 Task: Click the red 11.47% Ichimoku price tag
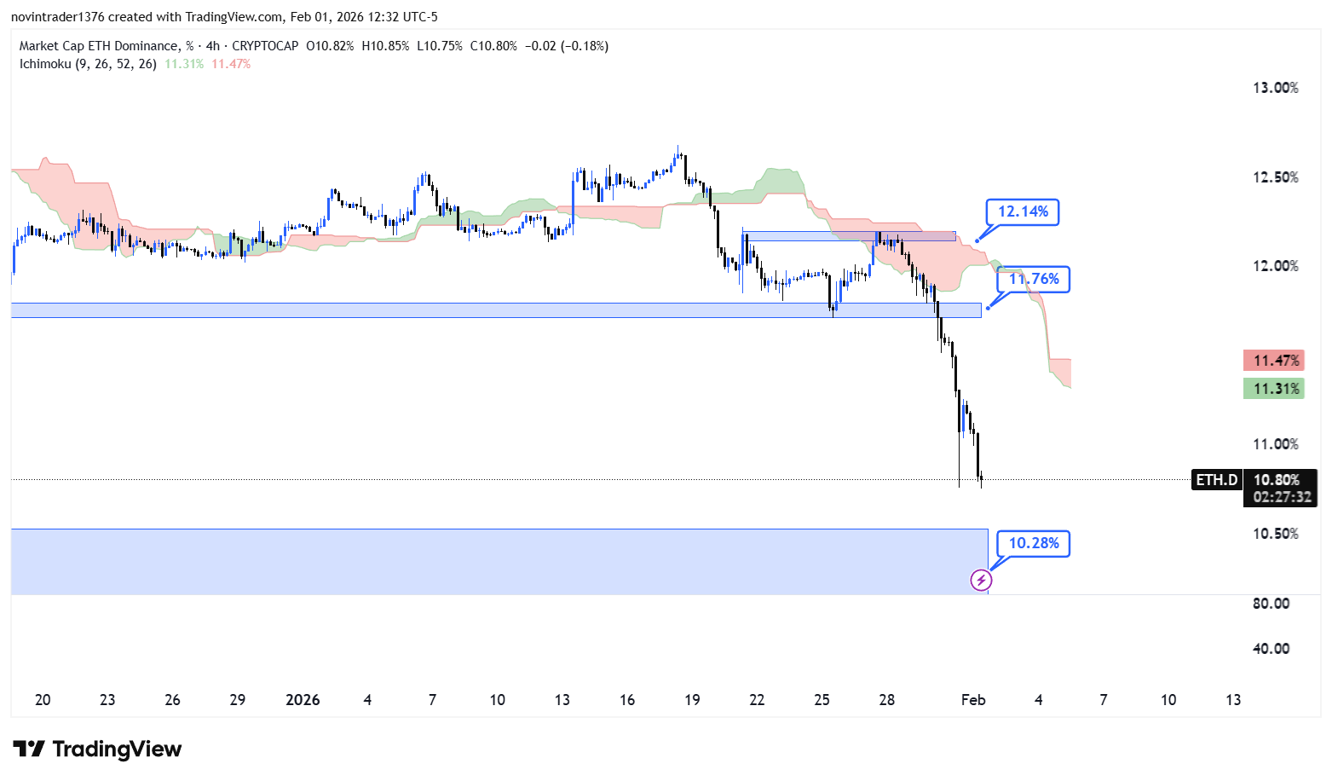click(1274, 361)
